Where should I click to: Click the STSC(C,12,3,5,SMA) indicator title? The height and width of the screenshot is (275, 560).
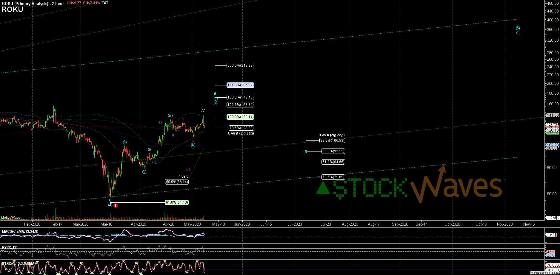(19, 264)
